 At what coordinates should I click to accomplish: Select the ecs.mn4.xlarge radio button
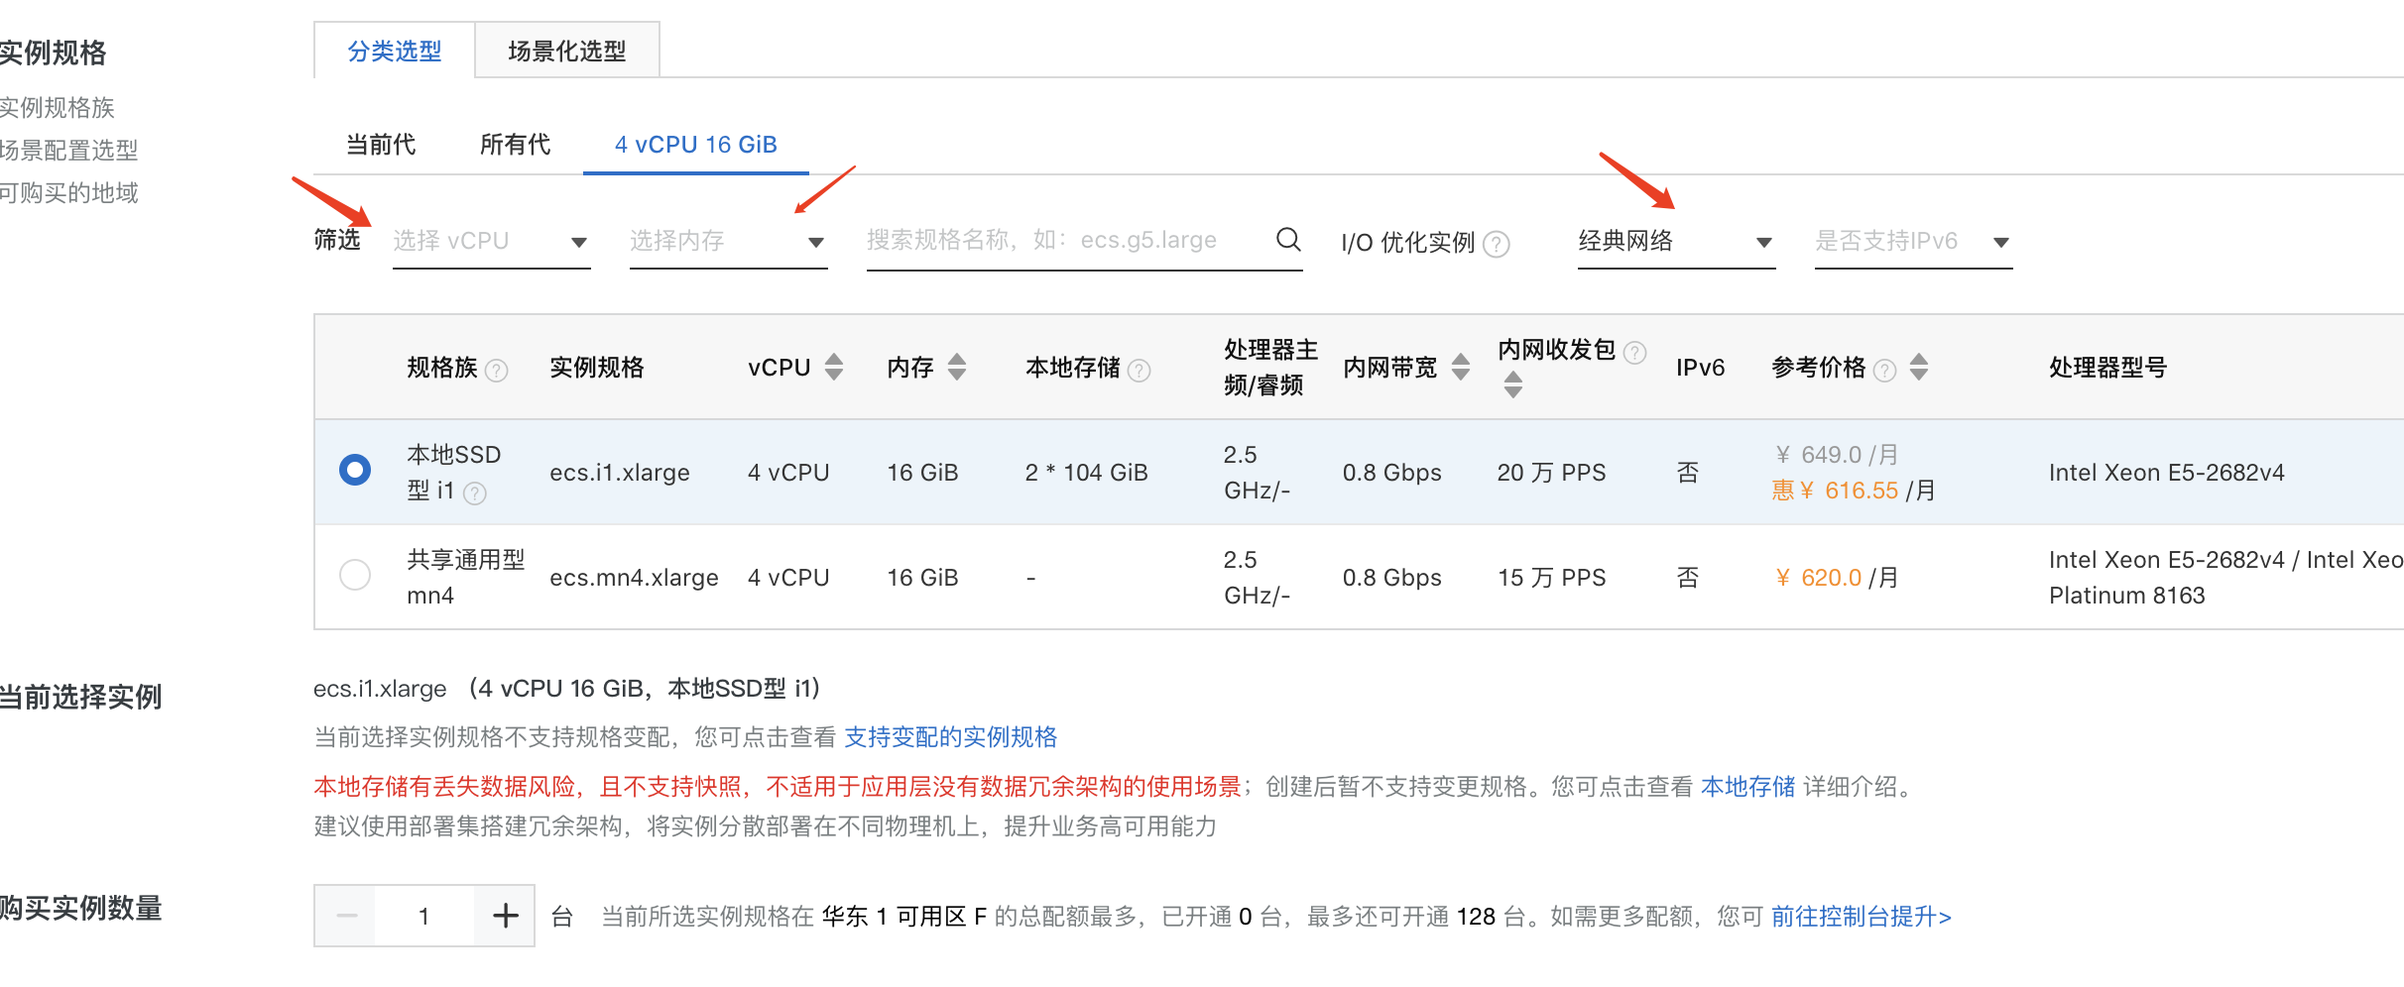tap(355, 575)
